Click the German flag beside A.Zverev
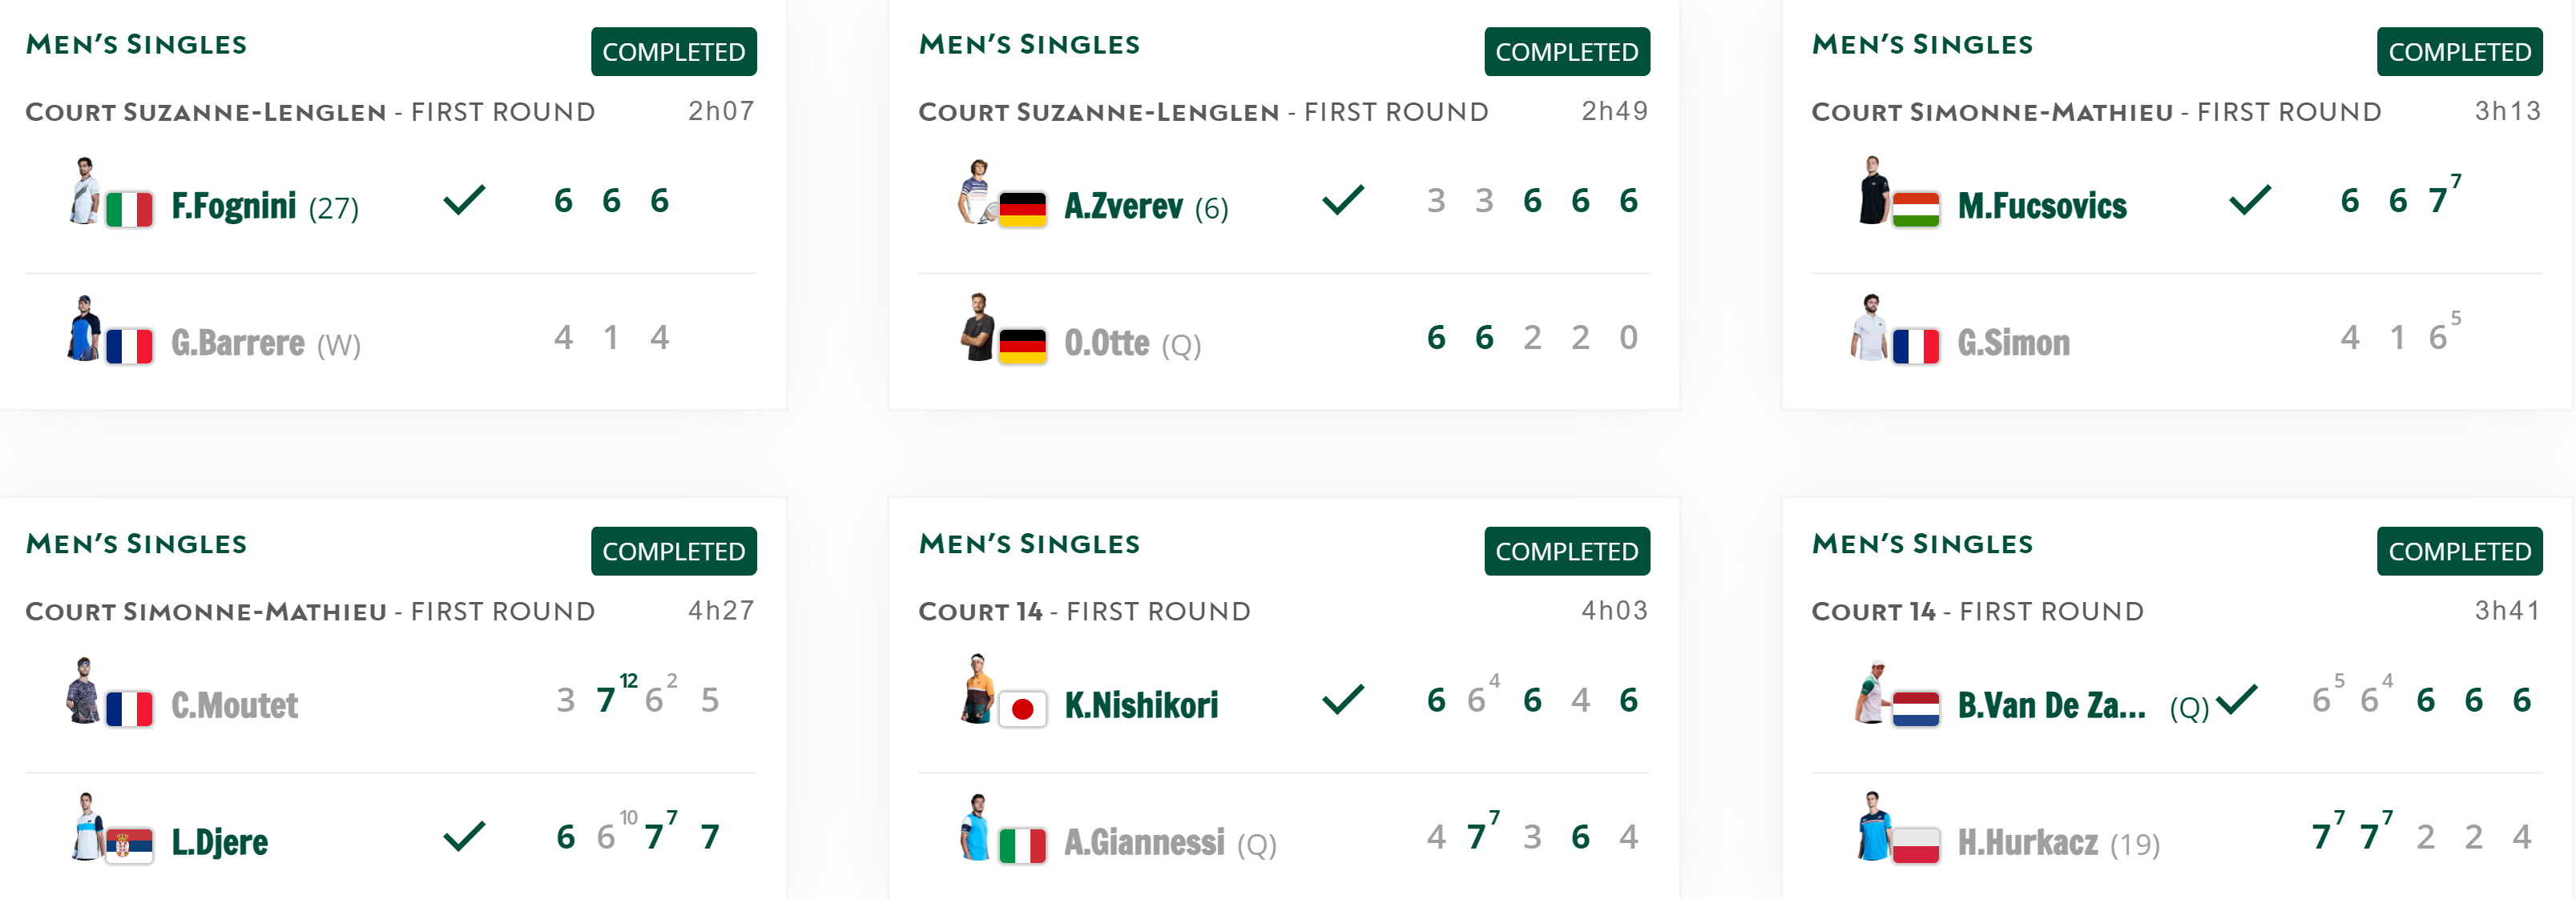 click(1022, 210)
